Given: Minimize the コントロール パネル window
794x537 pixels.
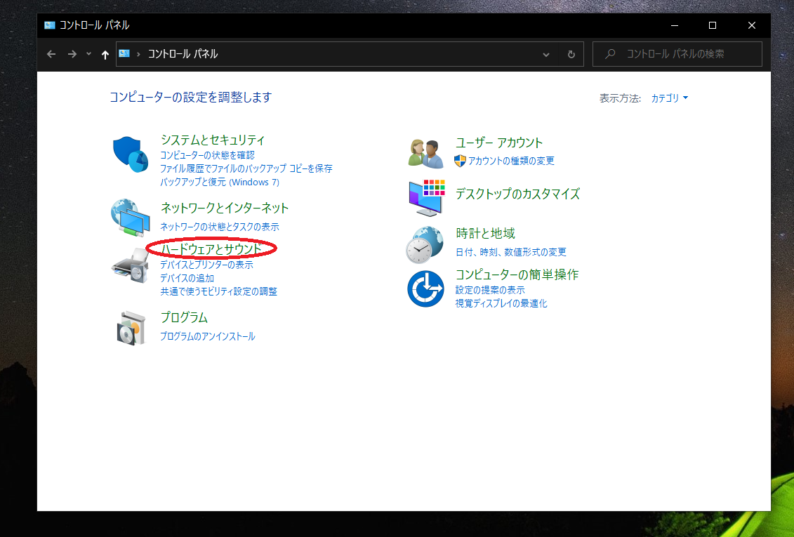Looking at the screenshot, I should (675, 25).
